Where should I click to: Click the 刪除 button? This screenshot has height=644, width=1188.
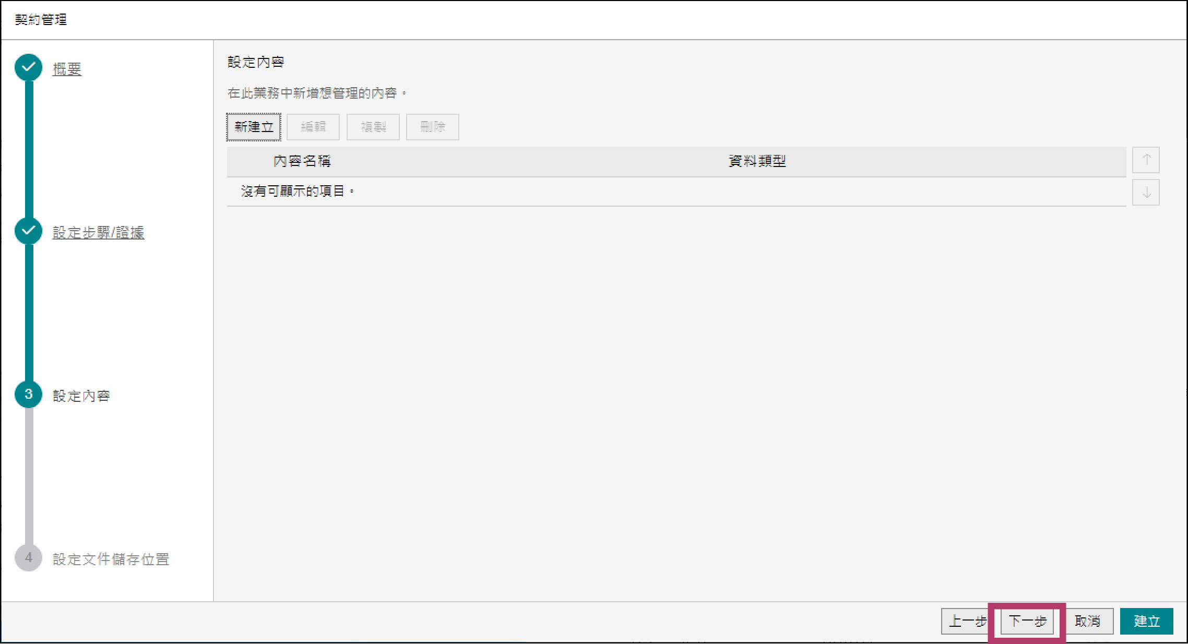click(433, 127)
